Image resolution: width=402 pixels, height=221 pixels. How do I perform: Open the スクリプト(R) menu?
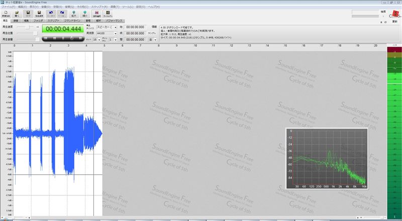99,7
